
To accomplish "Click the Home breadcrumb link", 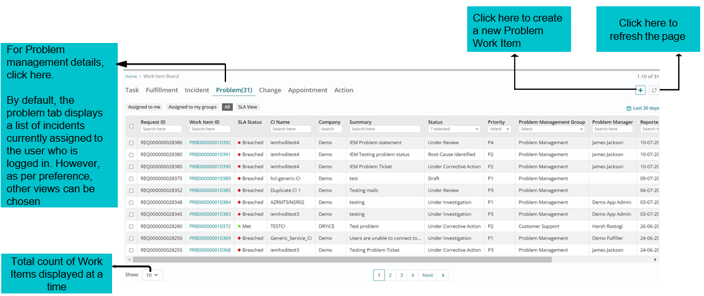I will (130, 77).
